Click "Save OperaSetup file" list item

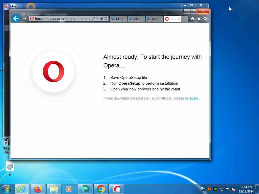(128, 78)
